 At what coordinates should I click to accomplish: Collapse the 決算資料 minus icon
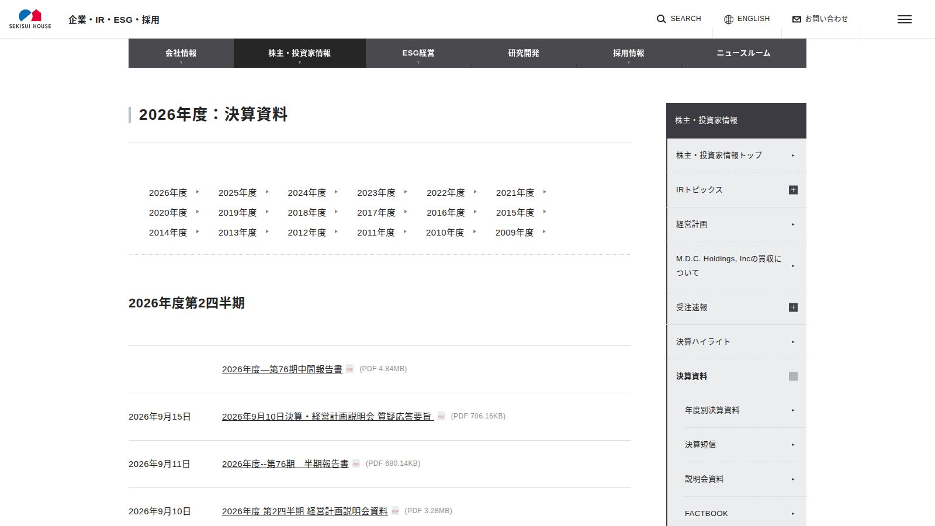click(793, 376)
